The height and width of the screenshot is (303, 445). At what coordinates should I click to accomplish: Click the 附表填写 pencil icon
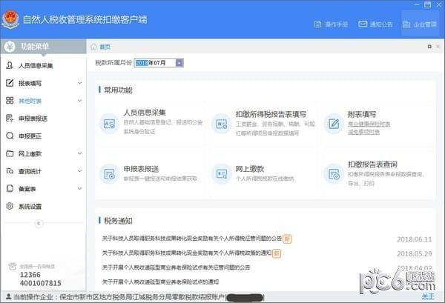(333, 123)
